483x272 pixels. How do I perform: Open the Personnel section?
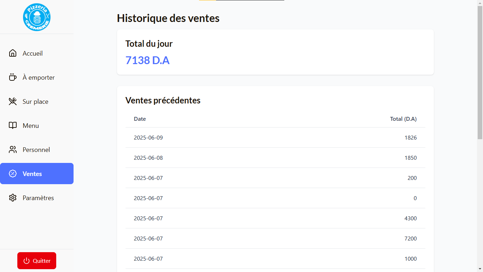pos(36,150)
